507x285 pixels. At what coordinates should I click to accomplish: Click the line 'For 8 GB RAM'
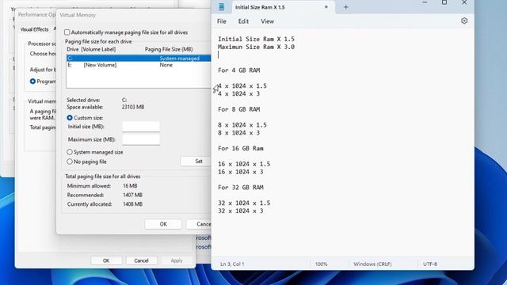[x=239, y=109]
